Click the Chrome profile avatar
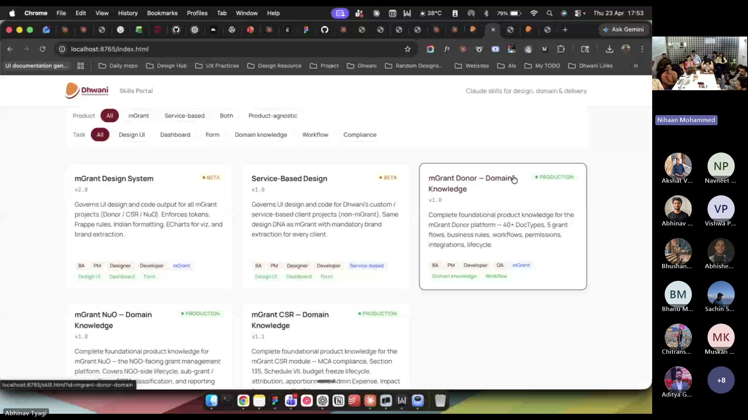 click(x=626, y=49)
